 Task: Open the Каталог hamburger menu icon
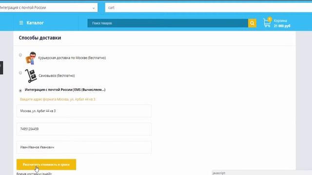coord(21,23)
